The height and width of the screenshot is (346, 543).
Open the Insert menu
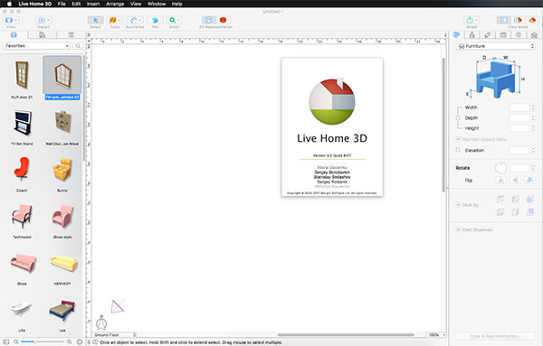pyautogui.click(x=93, y=4)
